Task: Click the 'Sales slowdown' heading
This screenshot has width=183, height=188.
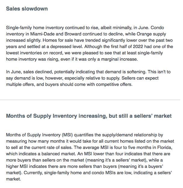Action: point(27,9)
